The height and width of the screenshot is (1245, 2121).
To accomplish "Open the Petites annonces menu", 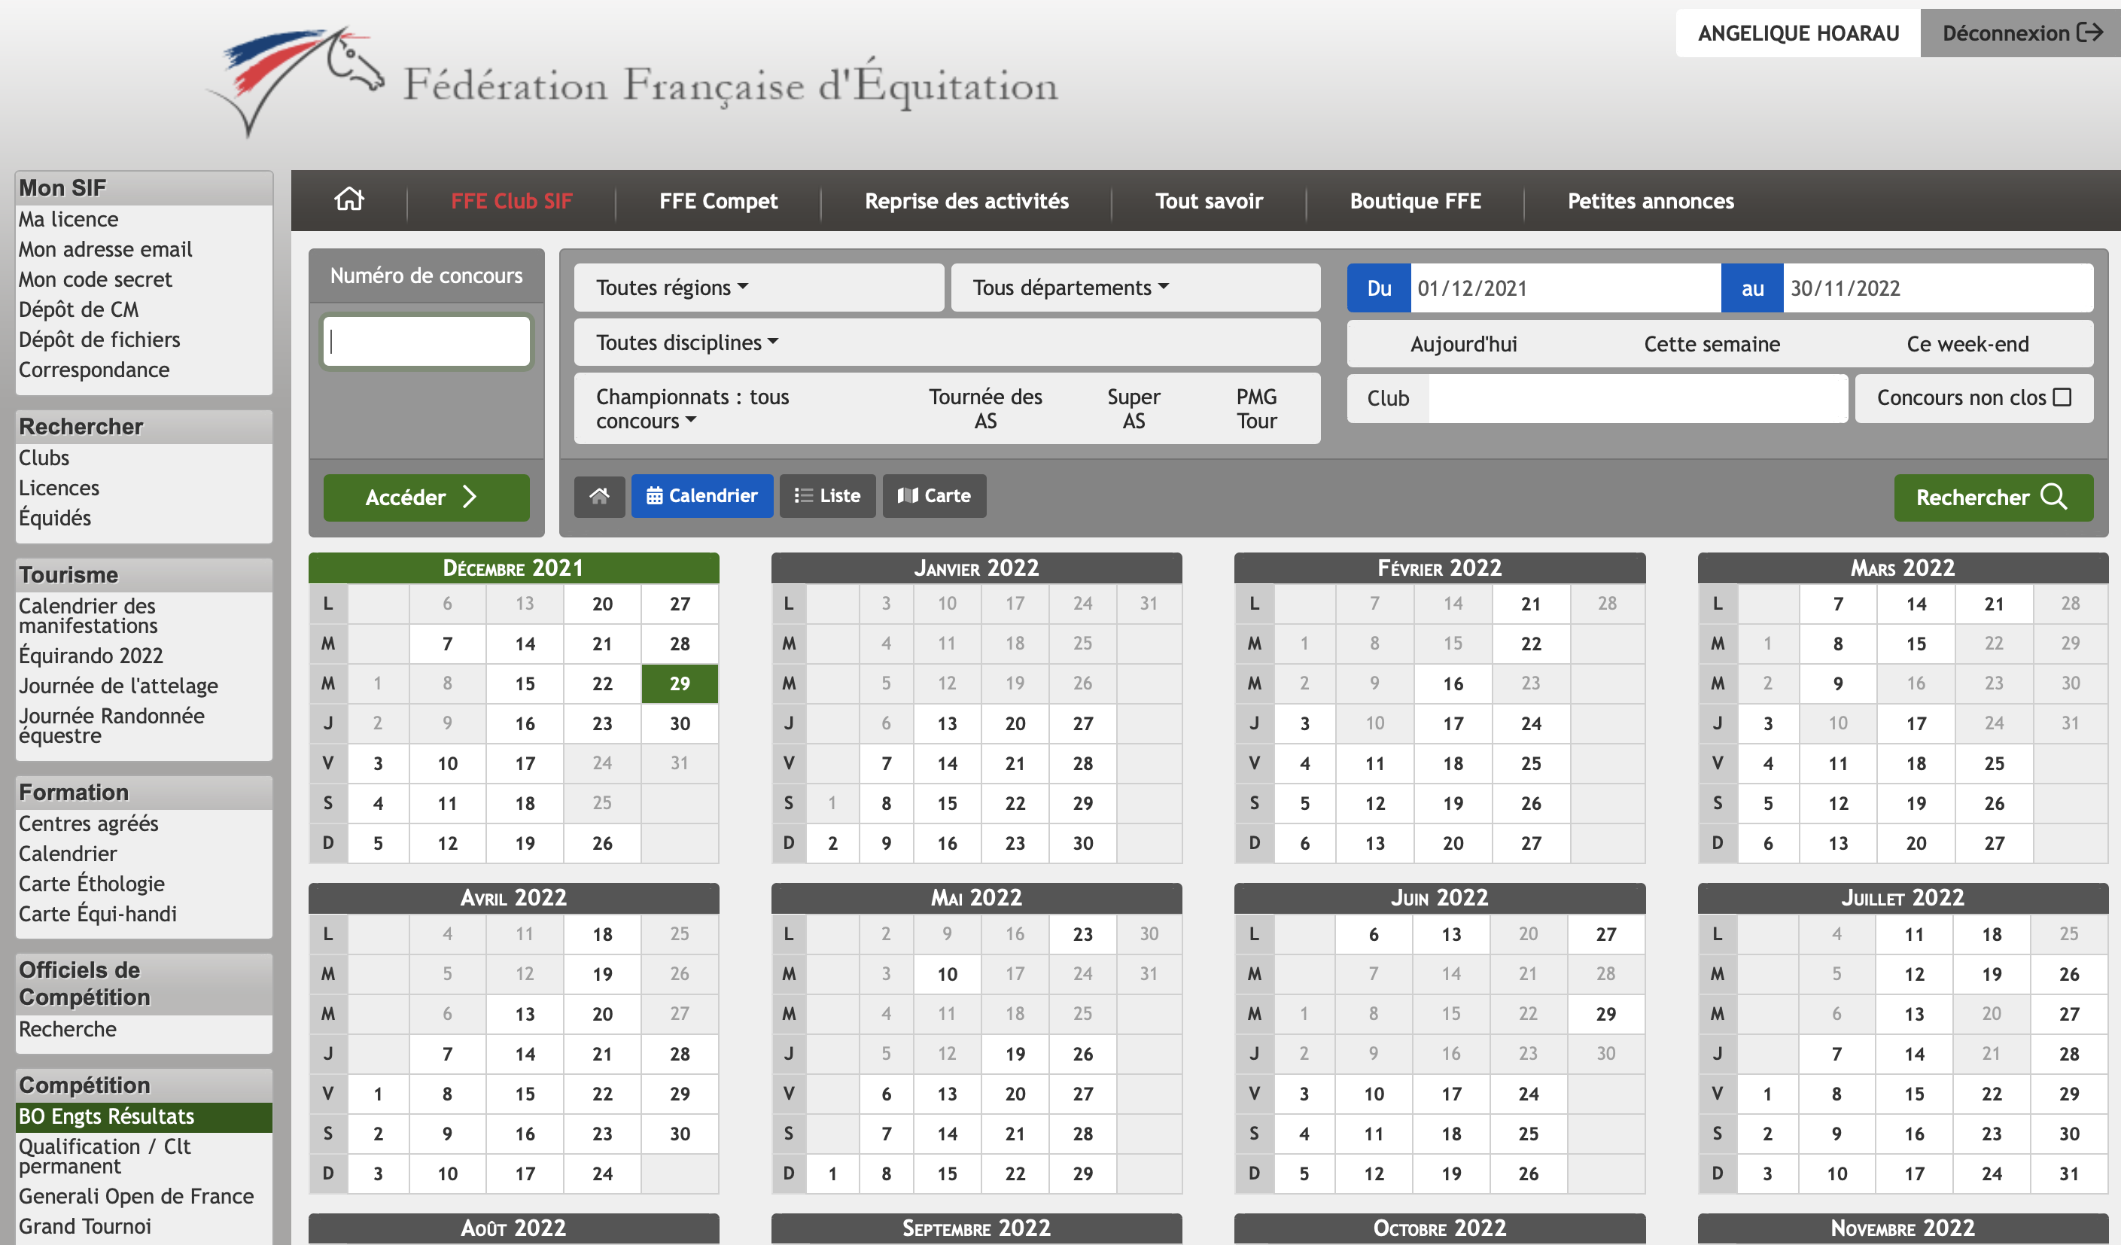I will 1651,200.
